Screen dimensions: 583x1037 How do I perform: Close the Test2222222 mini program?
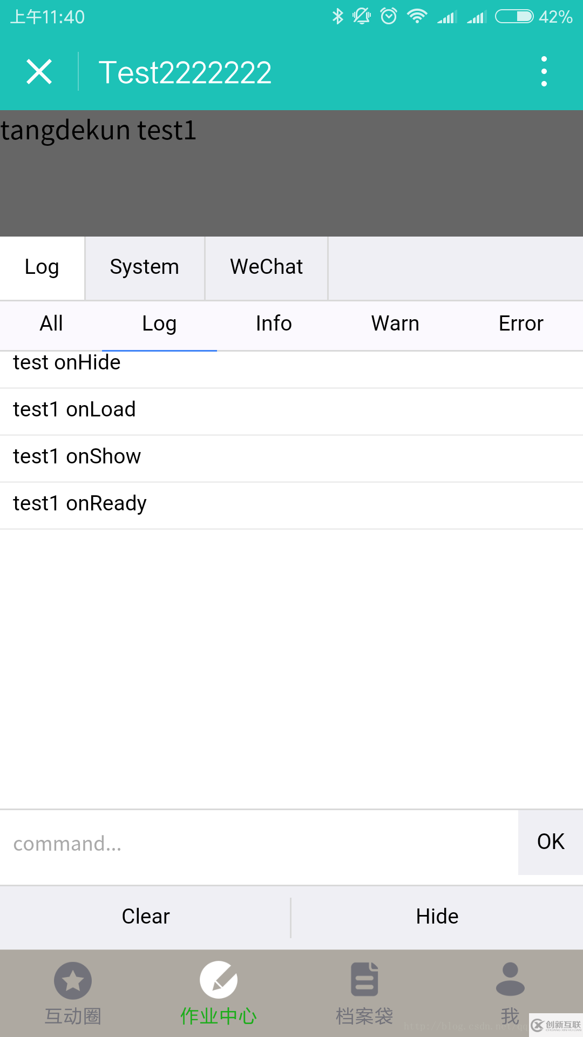tap(39, 72)
